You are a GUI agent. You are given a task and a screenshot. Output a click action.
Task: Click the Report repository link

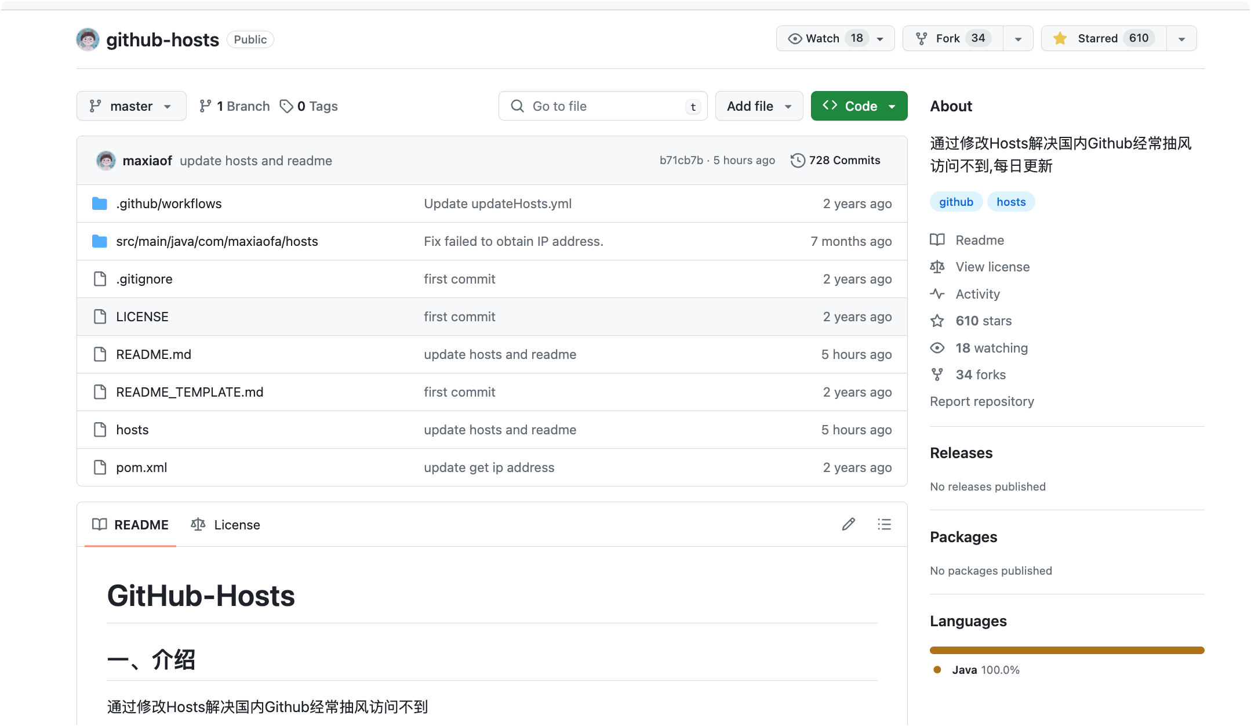point(981,401)
